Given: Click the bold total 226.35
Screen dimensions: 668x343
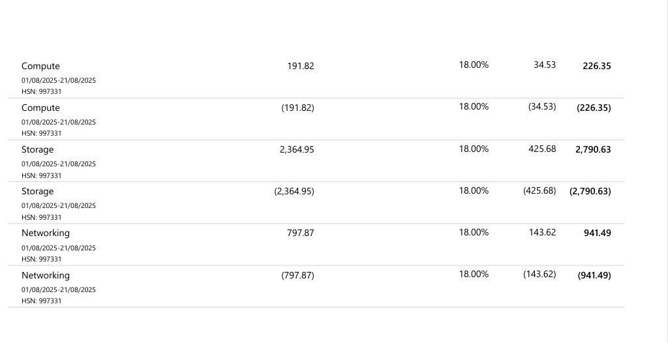Looking at the screenshot, I should [597, 66].
